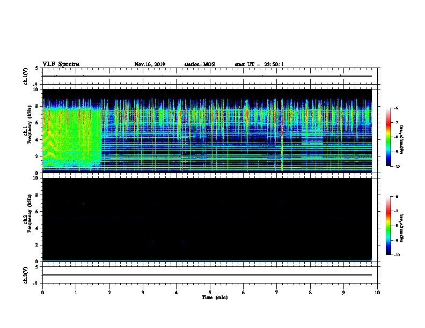The image size is (425, 328).
Task: Click time axis tick label "8"
Action: 310,293
